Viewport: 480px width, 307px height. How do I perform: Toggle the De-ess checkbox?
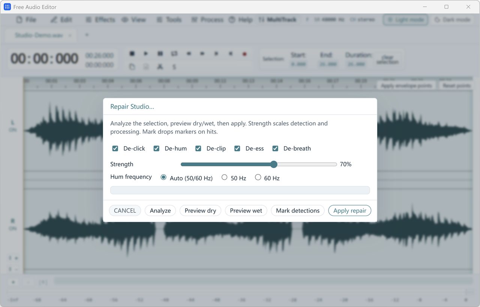(237, 149)
